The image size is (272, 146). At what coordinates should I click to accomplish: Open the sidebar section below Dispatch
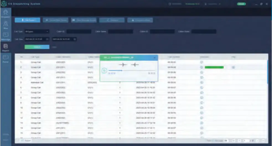point(6,25)
